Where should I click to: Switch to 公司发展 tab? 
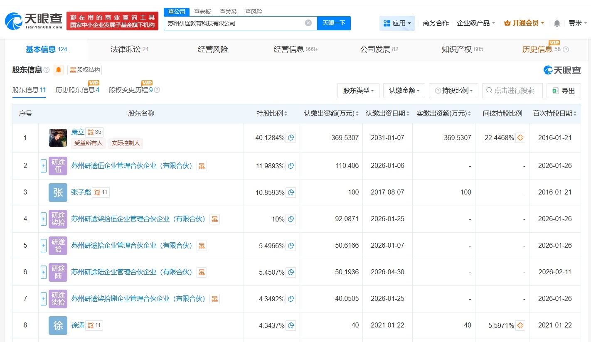379,49
